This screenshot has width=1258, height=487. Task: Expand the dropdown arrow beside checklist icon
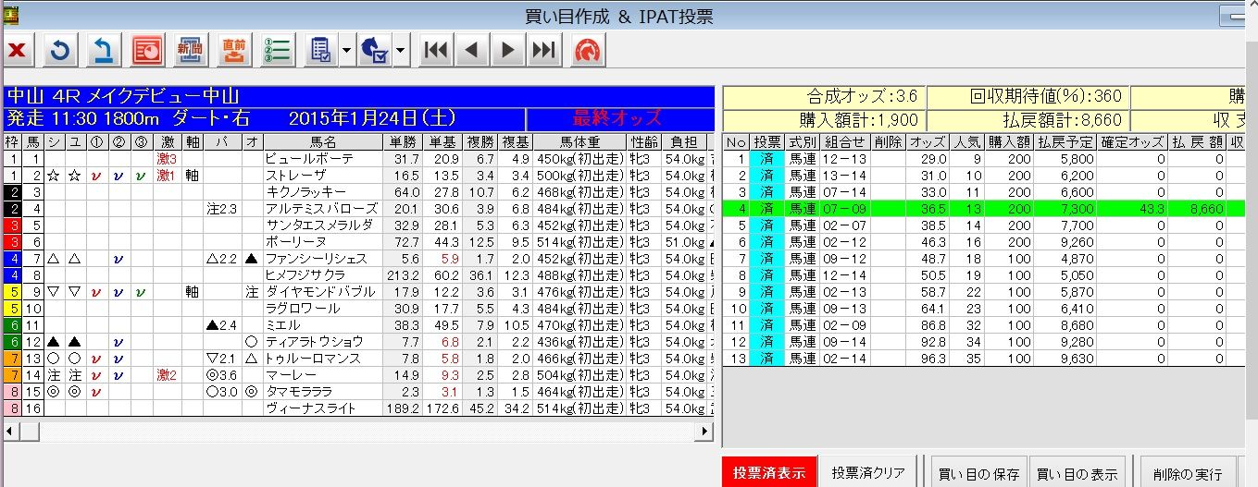[346, 50]
